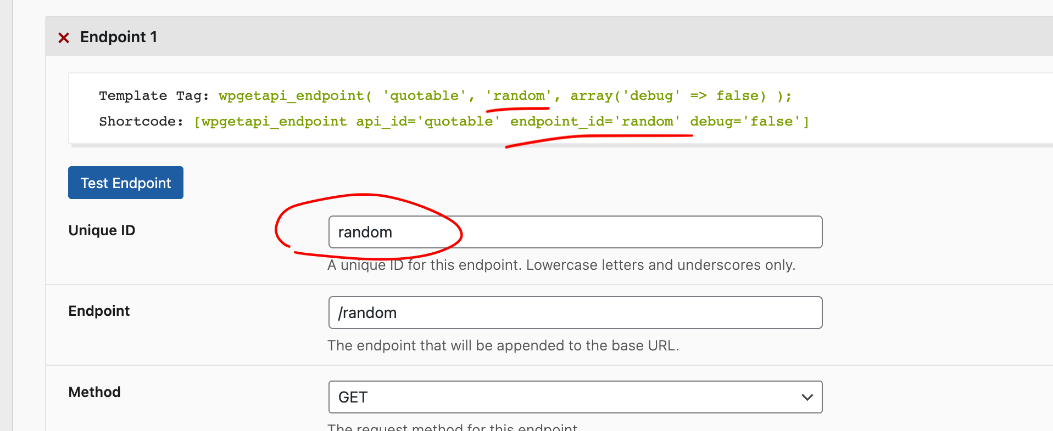Click the Test Endpoint button
The height and width of the screenshot is (431, 1053).
126,183
